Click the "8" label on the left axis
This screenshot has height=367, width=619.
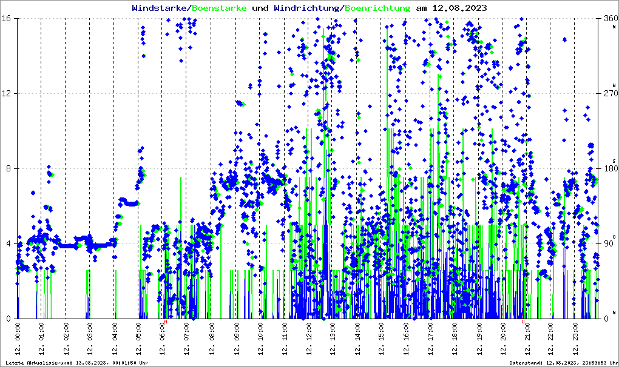11,169
